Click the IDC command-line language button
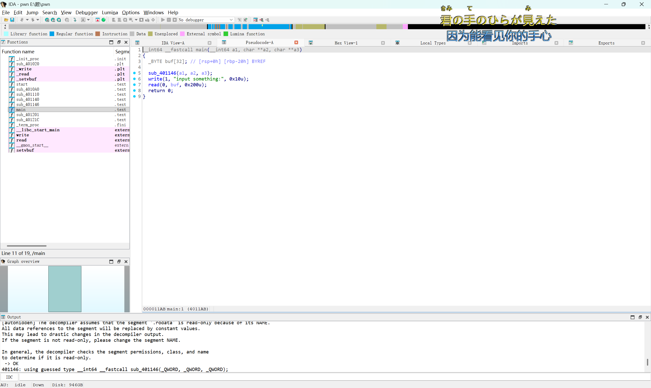The height and width of the screenshot is (388, 651). tap(9, 377)
